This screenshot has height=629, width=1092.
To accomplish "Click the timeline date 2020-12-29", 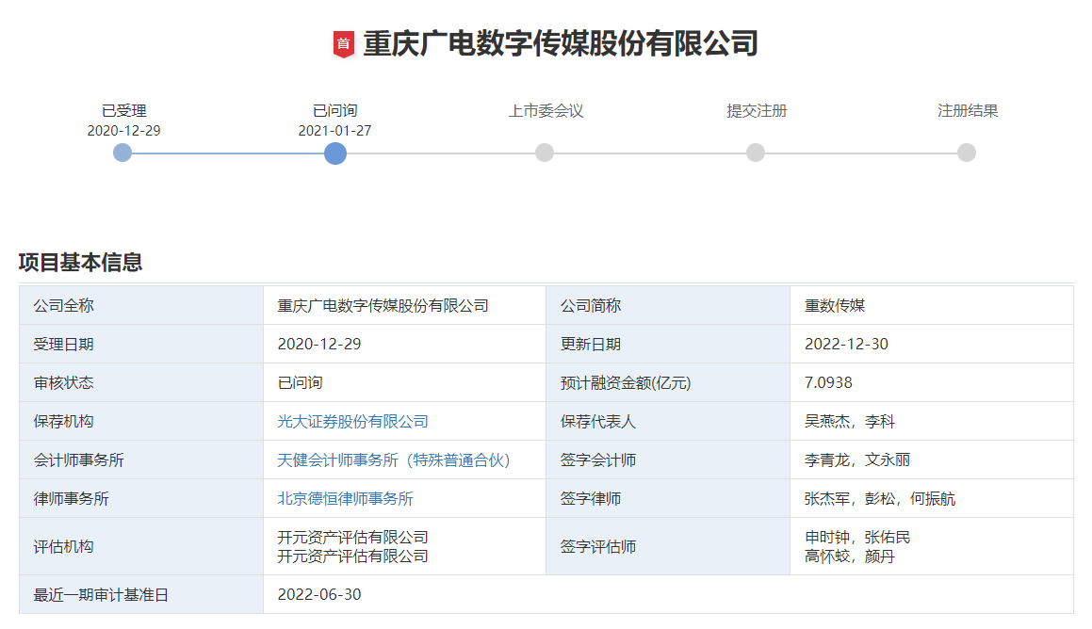I will click(x=124, y=131).
